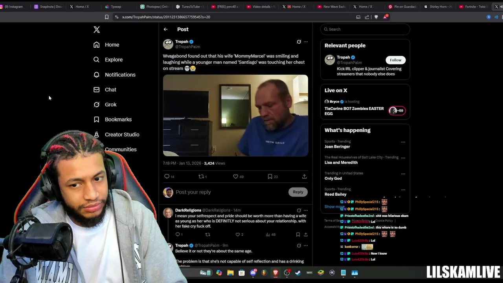Open Creator Studio in the sidebar

(x=116, y=134)
